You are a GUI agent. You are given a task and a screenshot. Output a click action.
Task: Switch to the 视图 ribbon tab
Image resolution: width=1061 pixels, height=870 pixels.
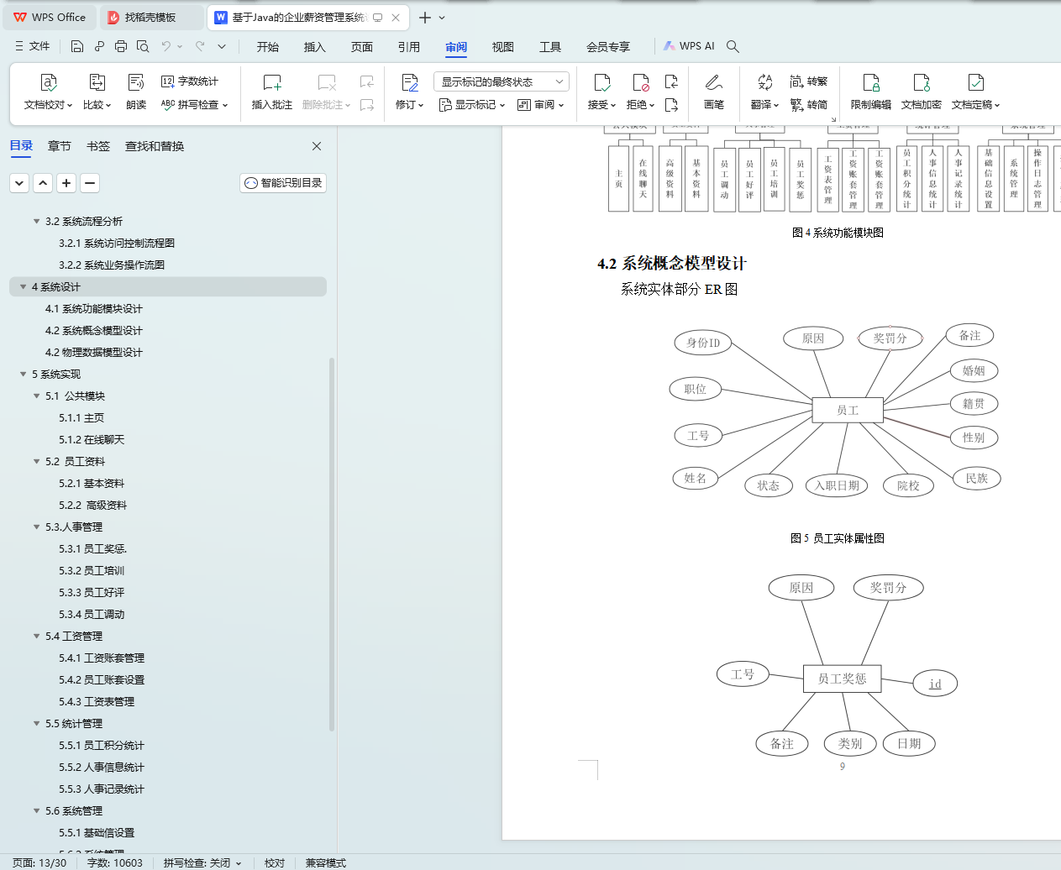click(x=502, y=47)
